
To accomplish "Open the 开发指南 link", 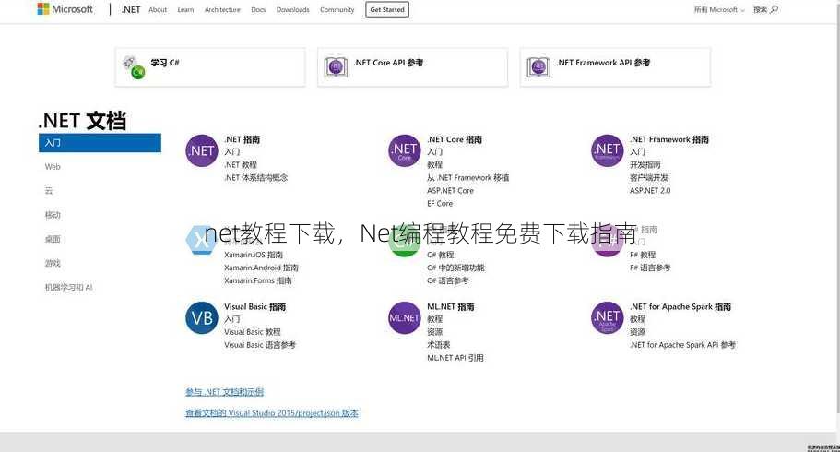I will coord(645,164).
